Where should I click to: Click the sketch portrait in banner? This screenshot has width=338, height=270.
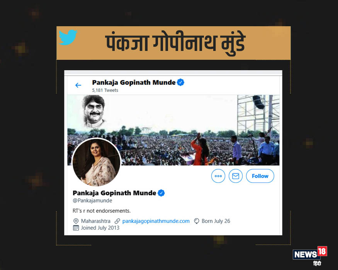(x=93, y=111)
